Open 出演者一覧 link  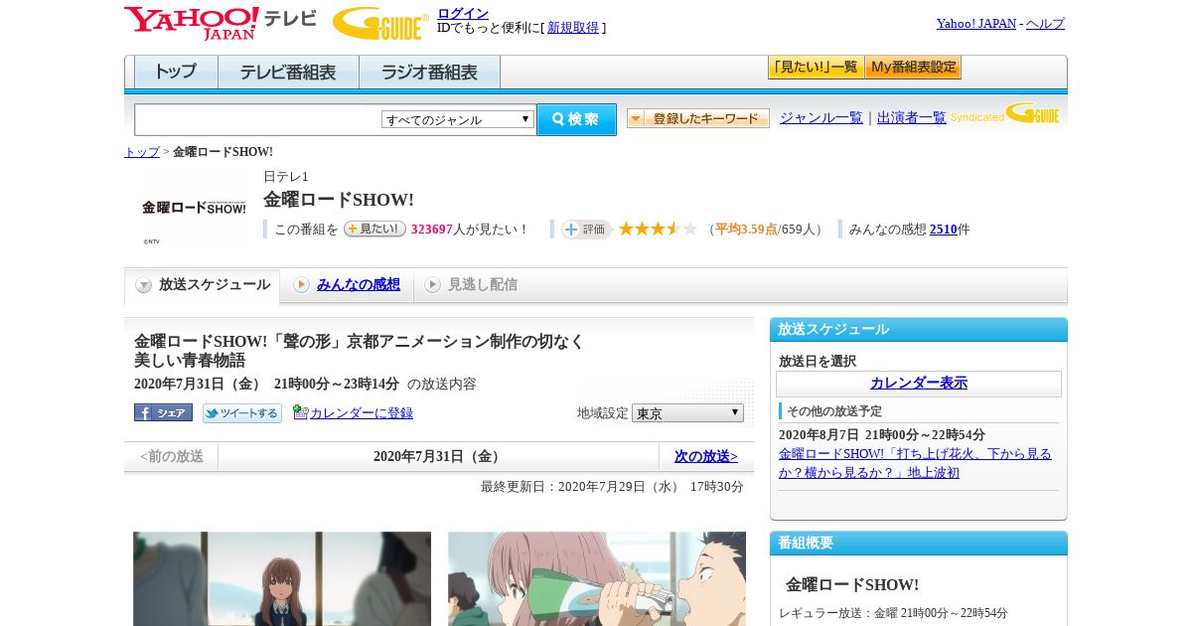pos(912,118)
